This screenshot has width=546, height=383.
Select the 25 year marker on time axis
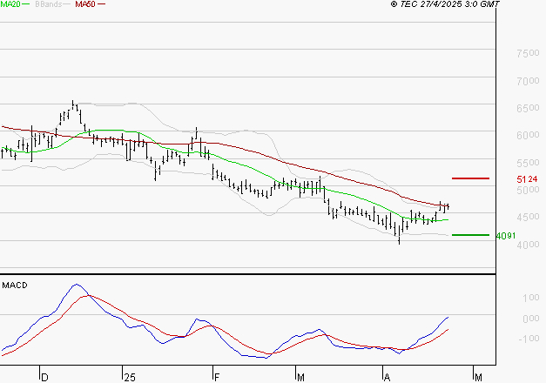point(129,377)
